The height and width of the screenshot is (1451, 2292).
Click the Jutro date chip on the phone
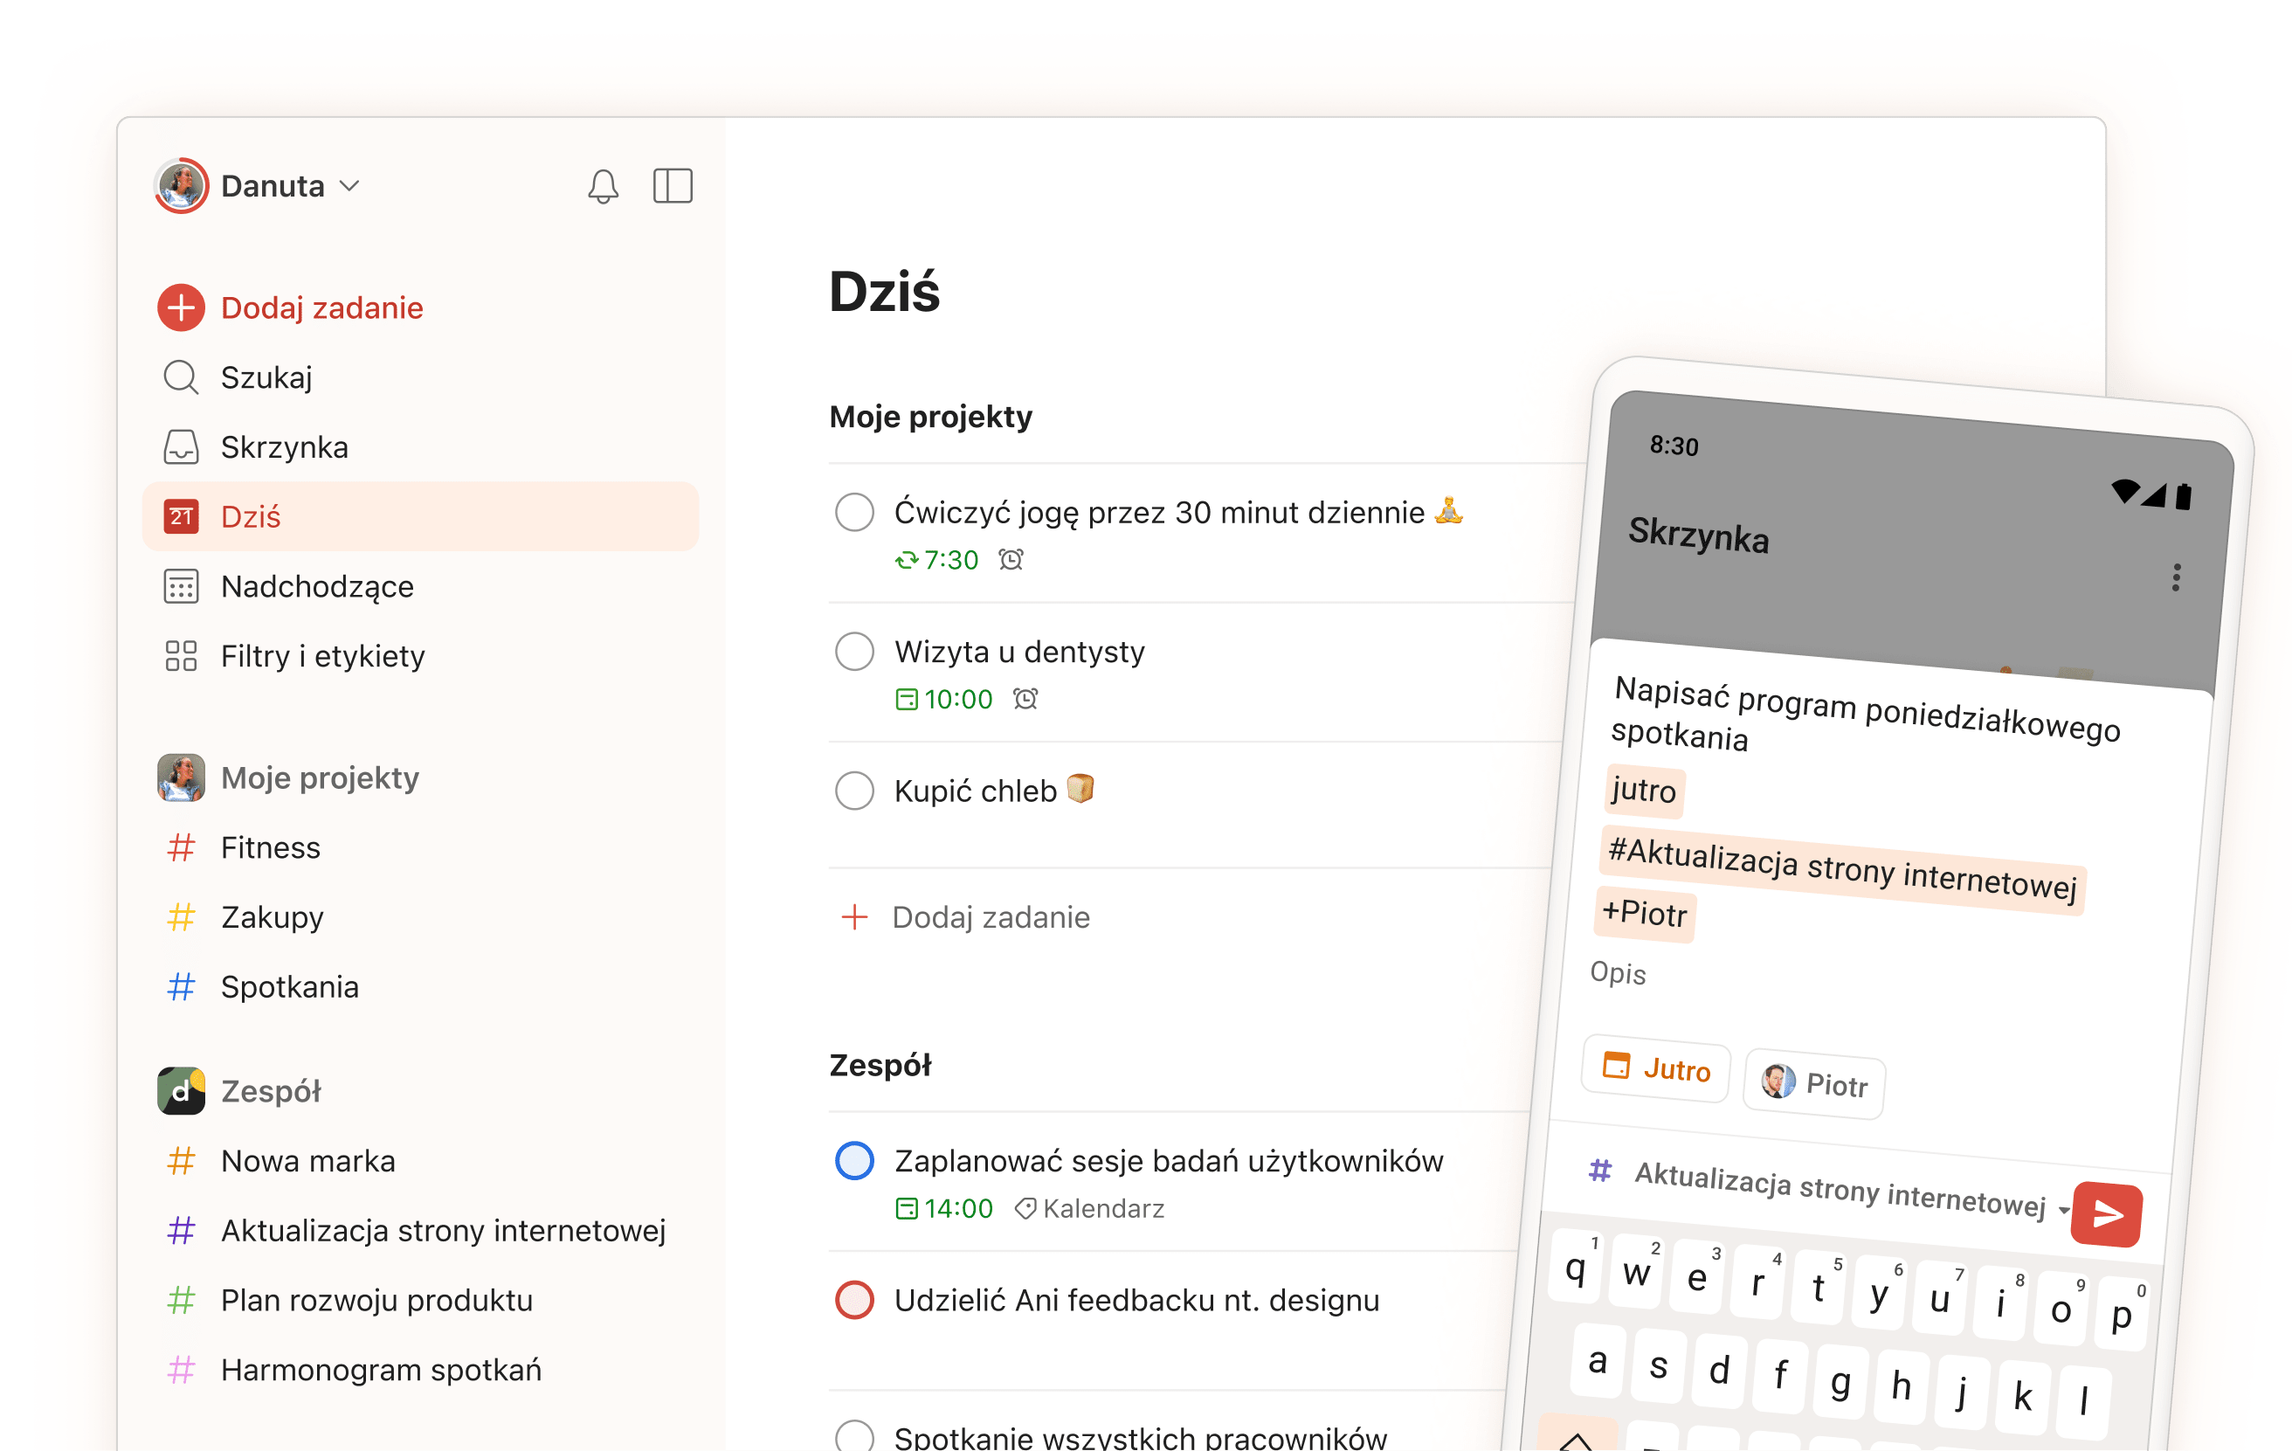[x=1654, y=1070]
